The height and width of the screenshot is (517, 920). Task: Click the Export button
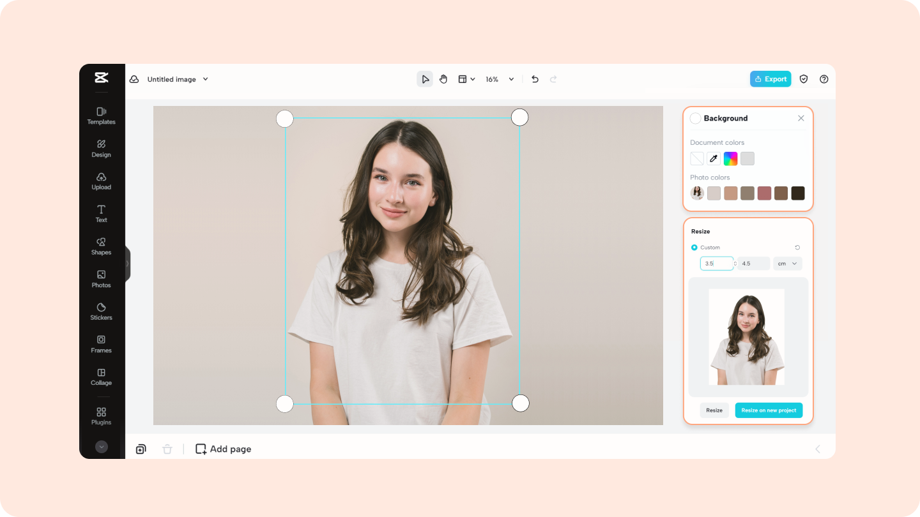pos(770,79)
